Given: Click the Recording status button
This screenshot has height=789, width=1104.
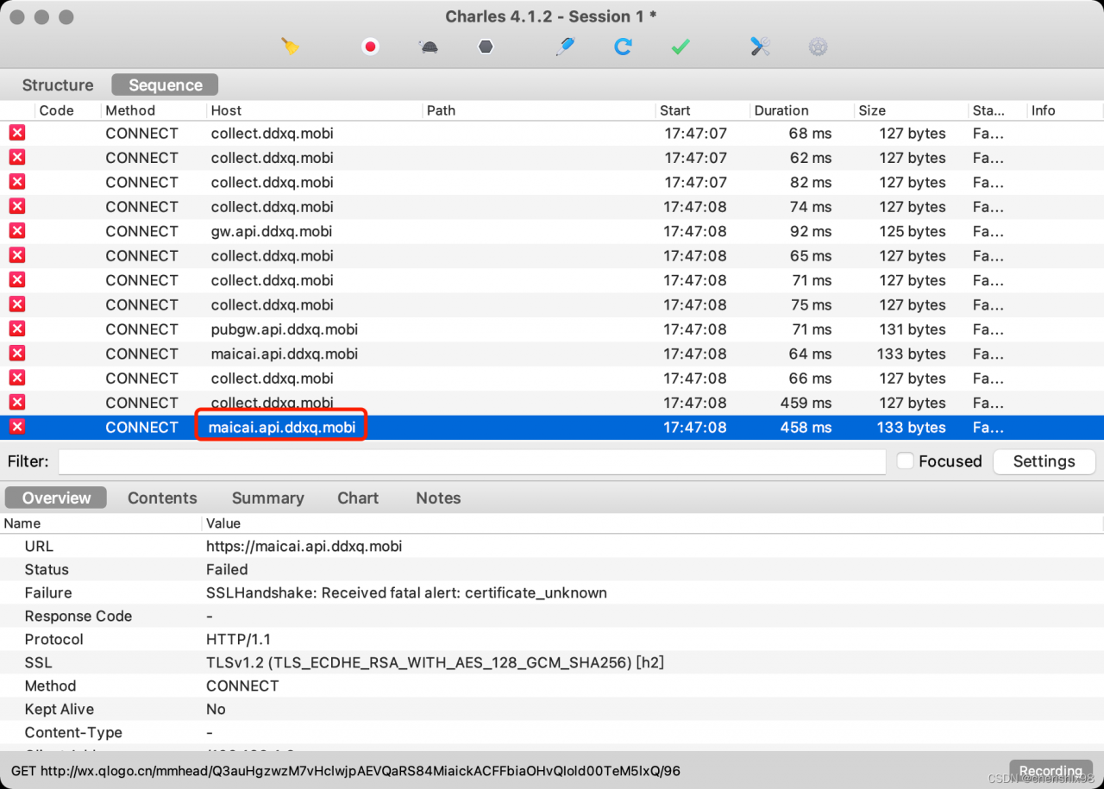Looking at the screenshot, I should pyautogui.click(x=1050, y=771).
